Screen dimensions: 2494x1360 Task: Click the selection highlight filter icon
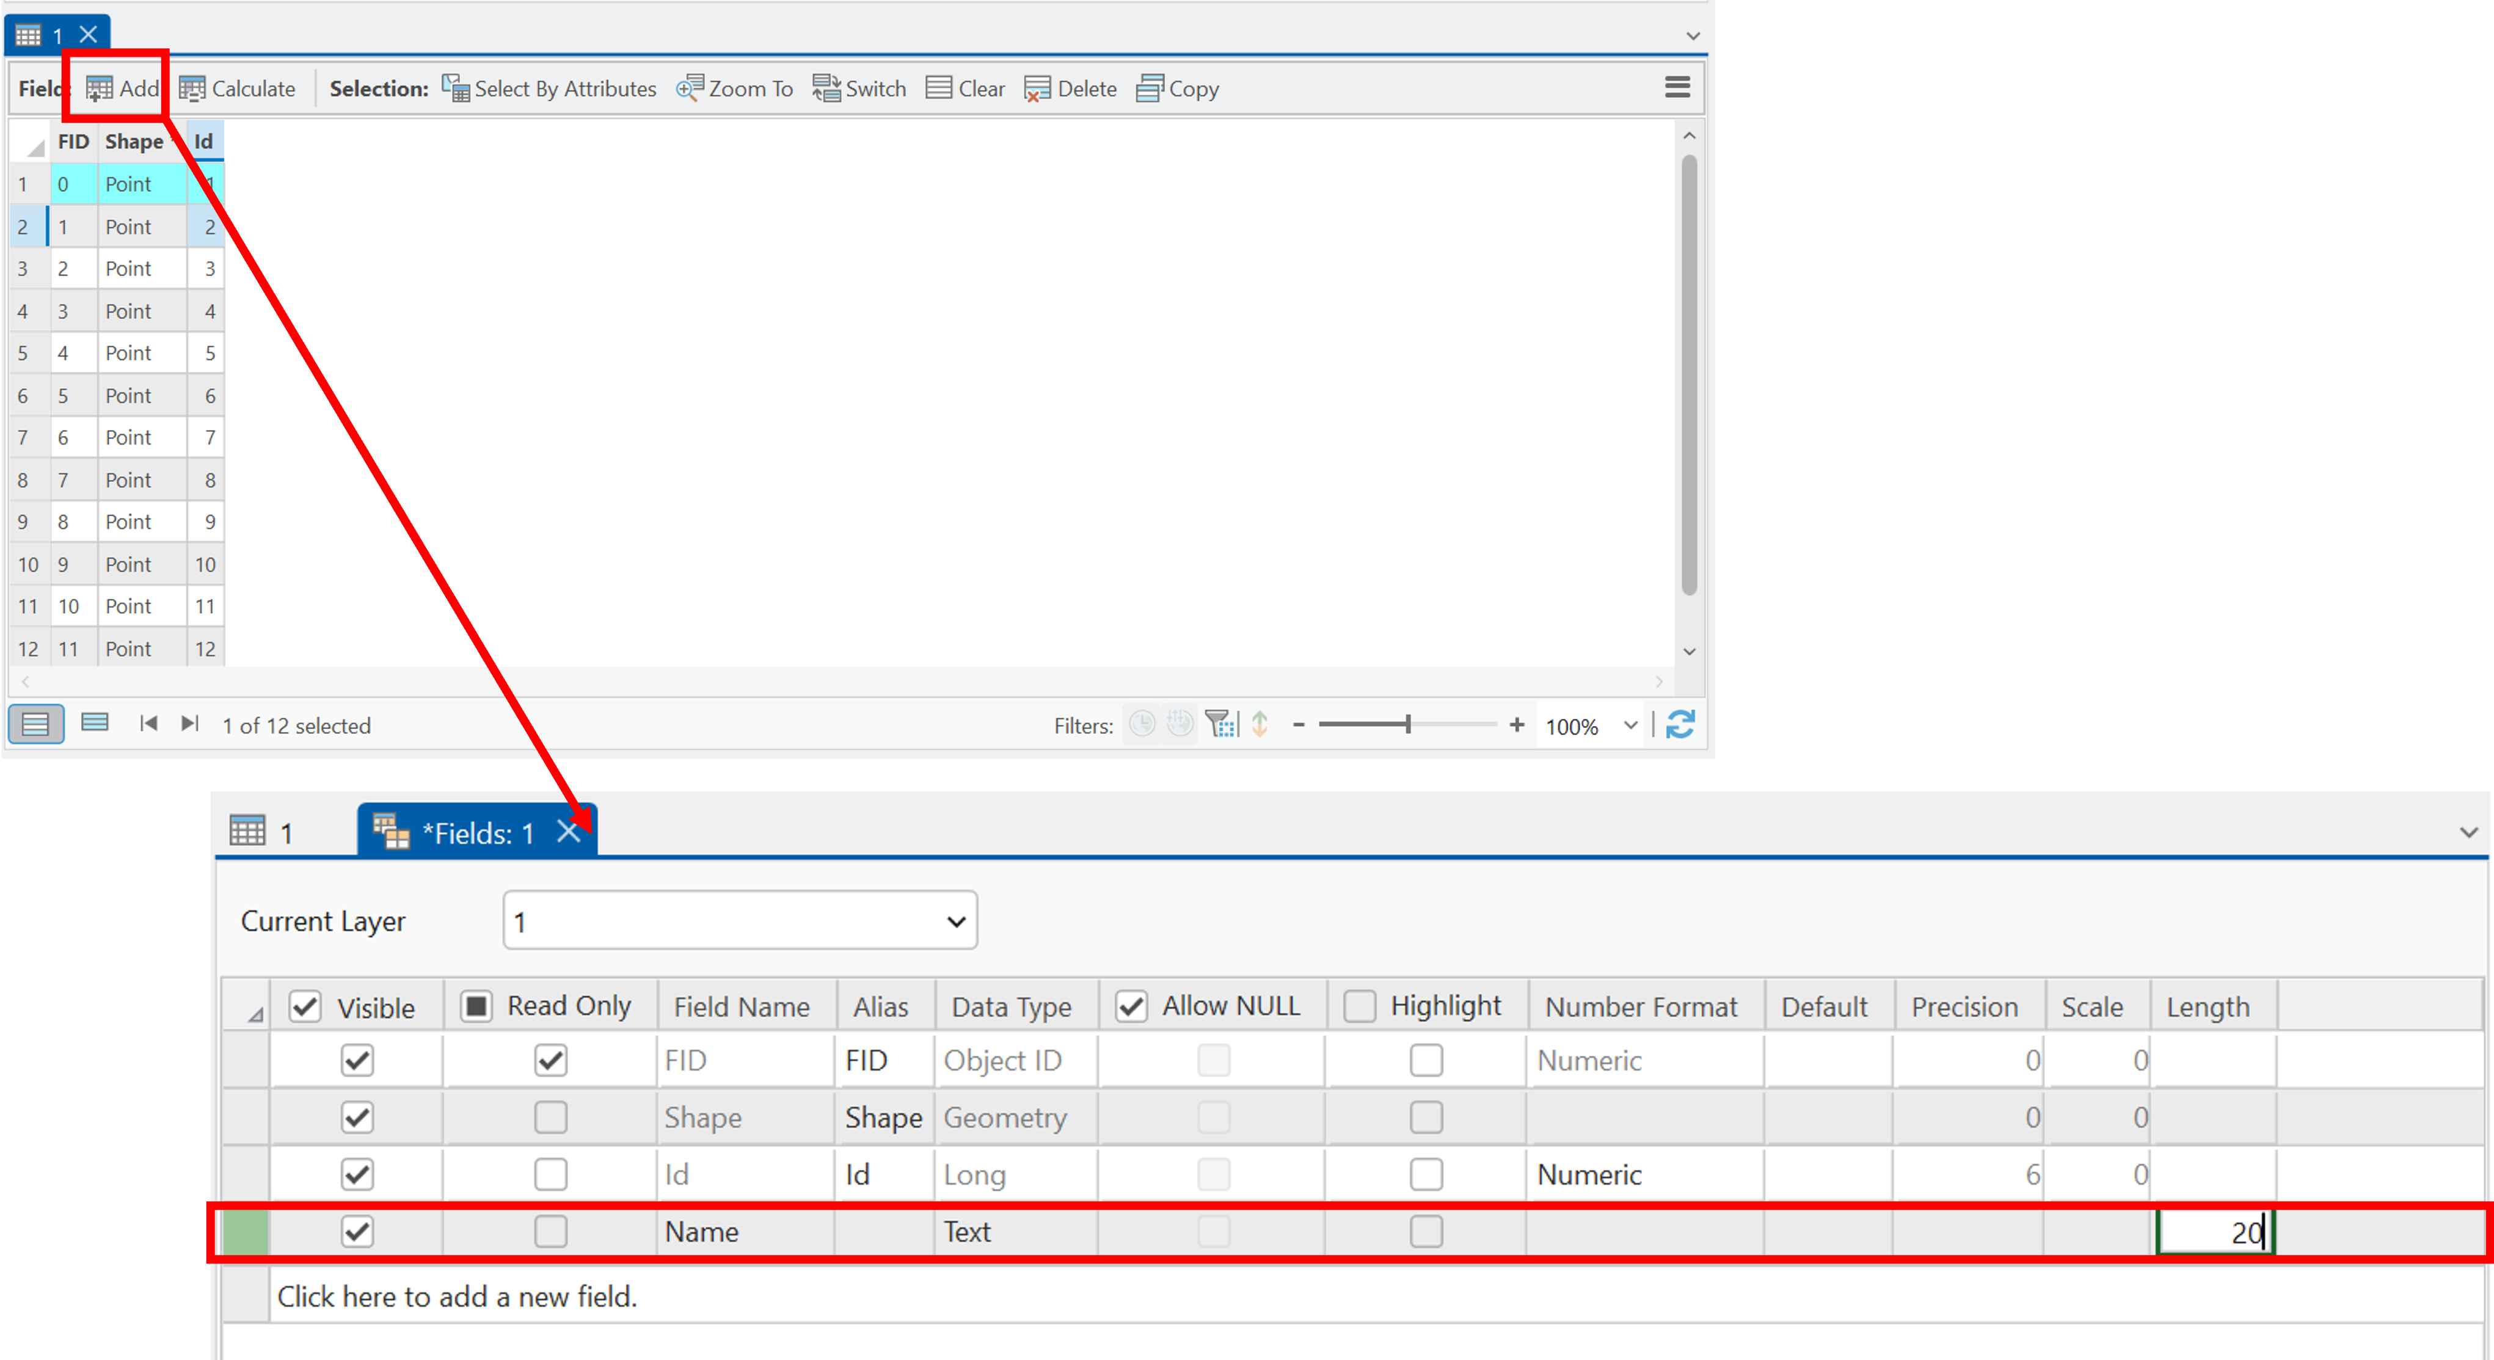coord(1260,724)
